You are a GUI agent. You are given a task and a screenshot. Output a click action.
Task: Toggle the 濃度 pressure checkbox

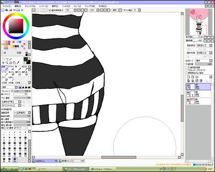click(8, 128)
